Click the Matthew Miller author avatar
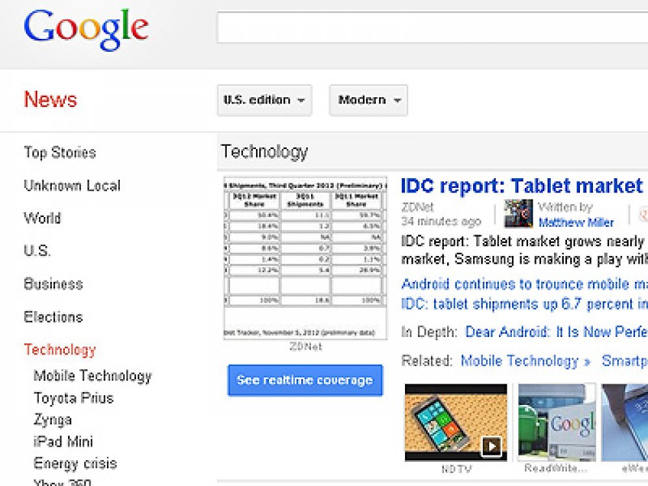 518,214
